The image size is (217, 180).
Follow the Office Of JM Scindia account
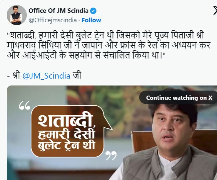(x=91, y=20)
